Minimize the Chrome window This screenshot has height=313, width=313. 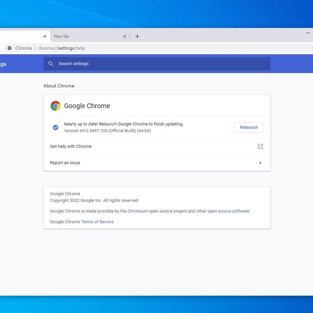pos(308,33)
